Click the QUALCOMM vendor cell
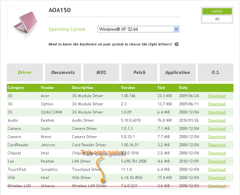 (x=52, y=112)
